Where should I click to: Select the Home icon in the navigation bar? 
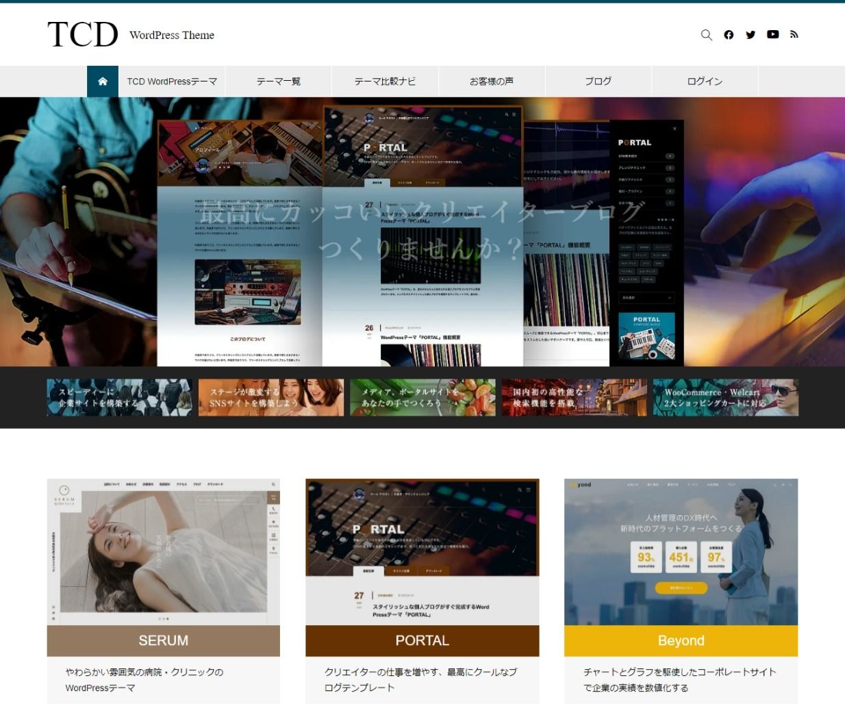(x=103, y=81)
